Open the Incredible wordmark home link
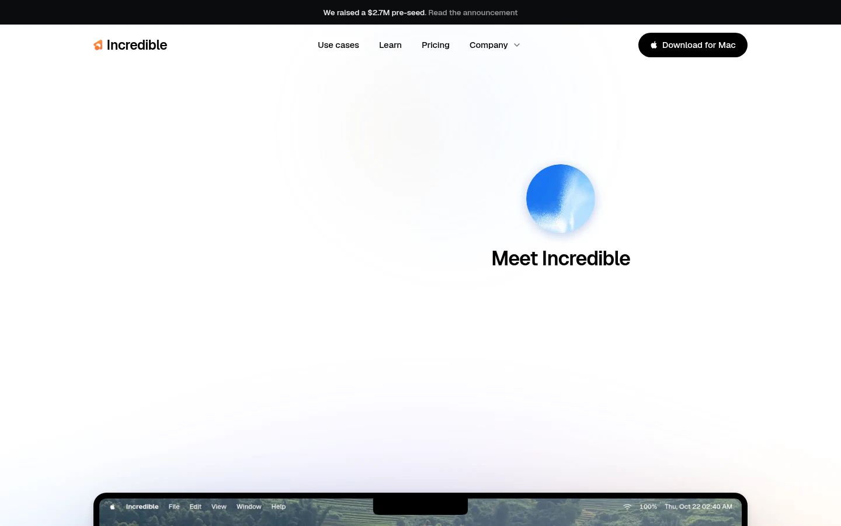 coord(137,45)
